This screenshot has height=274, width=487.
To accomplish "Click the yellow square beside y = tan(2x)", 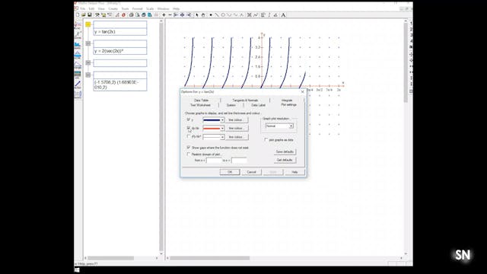I will coord(88,24).
